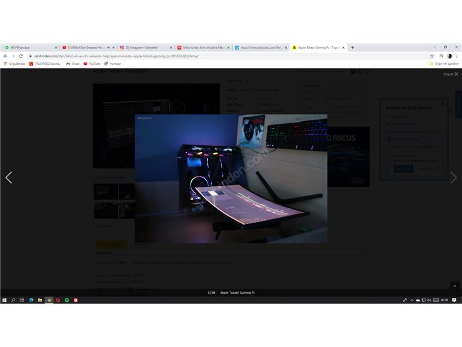The height and width of the screenshot is (347, 462).
Task: Close the gallery via Kapat
Action: pyautogui.click(x=451, y=74)
